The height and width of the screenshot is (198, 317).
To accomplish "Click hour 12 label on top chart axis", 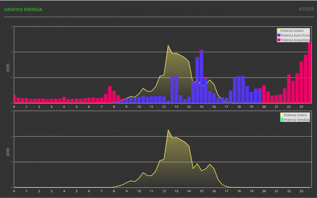I will pyautogui.click(x=164, y=107).
